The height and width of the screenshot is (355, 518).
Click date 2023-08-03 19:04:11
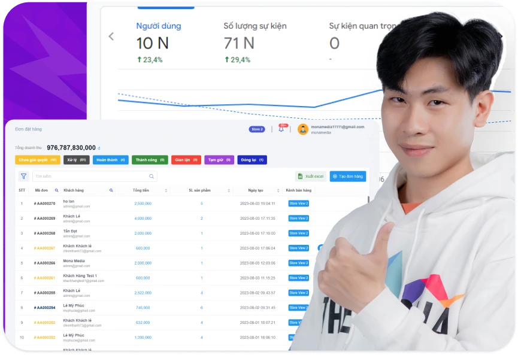tap(258, 204)
